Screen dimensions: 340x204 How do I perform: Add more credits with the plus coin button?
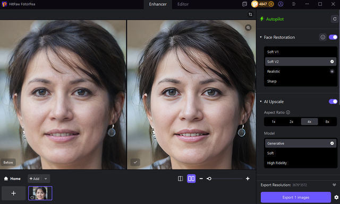[271, 4]
